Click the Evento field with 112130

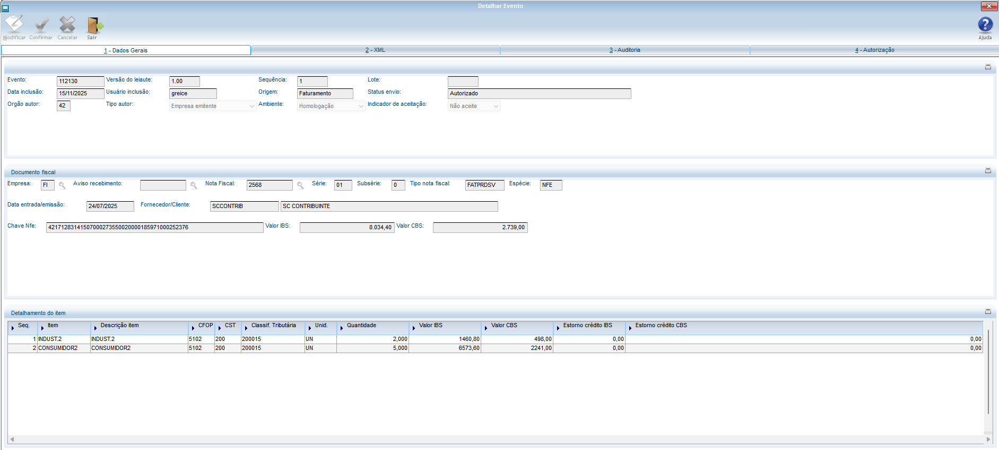(x=80, y=82)
